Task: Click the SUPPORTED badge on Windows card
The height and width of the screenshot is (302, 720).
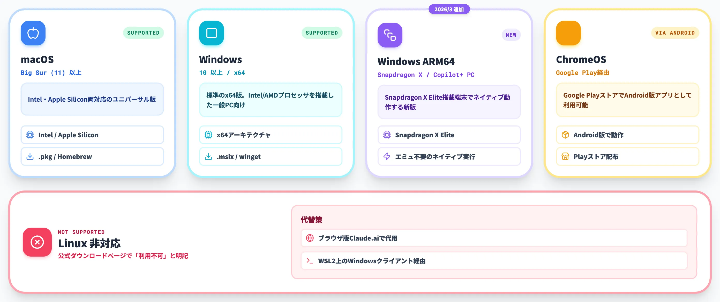Action: (322, 33)
